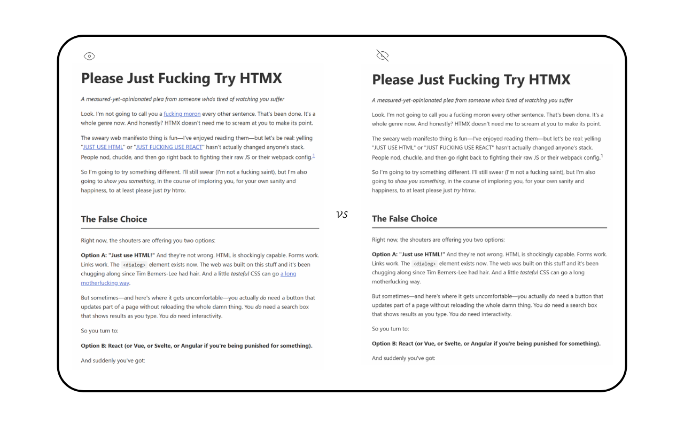Click the crossed-out eye icon above right panel
The image size is (684, 427).
382,55
